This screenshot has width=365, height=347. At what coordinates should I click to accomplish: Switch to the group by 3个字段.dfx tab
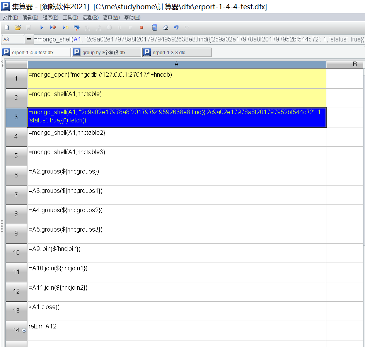pyautogui.click(x=107, y=52)
